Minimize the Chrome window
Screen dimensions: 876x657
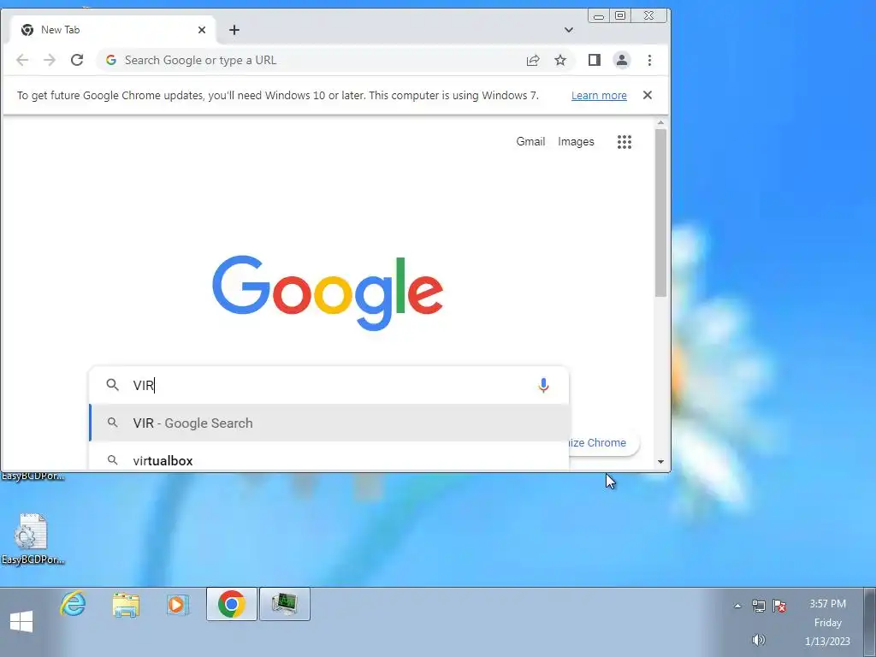[598, 15]
